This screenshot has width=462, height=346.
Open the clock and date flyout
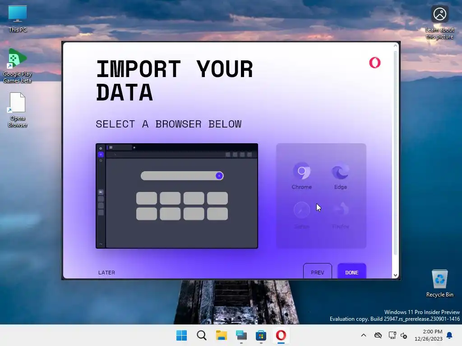tap(429, 335)
